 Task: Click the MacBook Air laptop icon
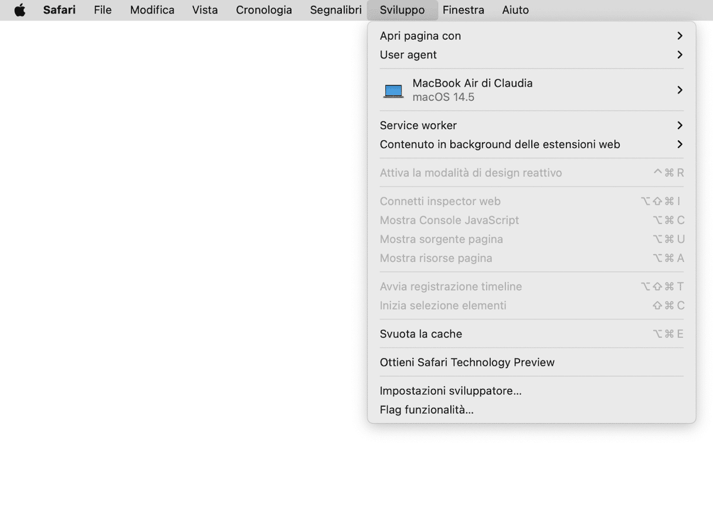(x=393, y=90)
